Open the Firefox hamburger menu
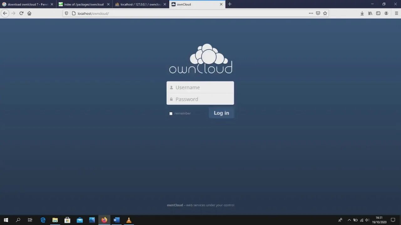This screenshot has height=225, width=401. click(x=396, y=13)
